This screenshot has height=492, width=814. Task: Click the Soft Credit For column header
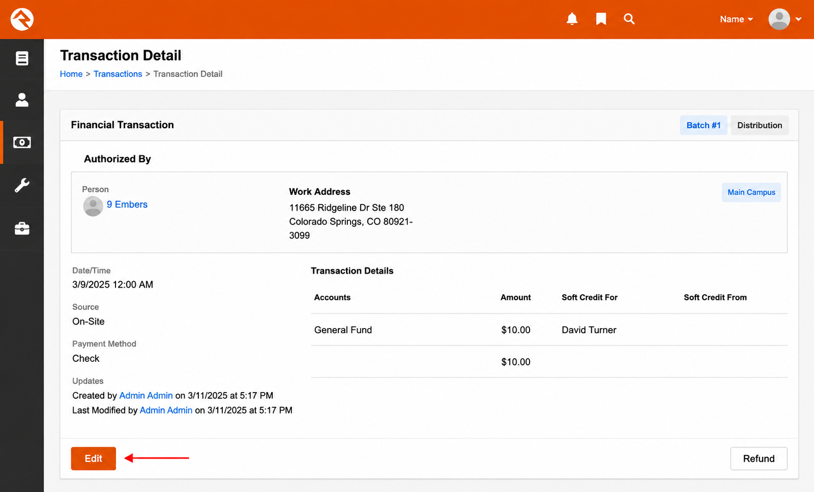point(590,297)
